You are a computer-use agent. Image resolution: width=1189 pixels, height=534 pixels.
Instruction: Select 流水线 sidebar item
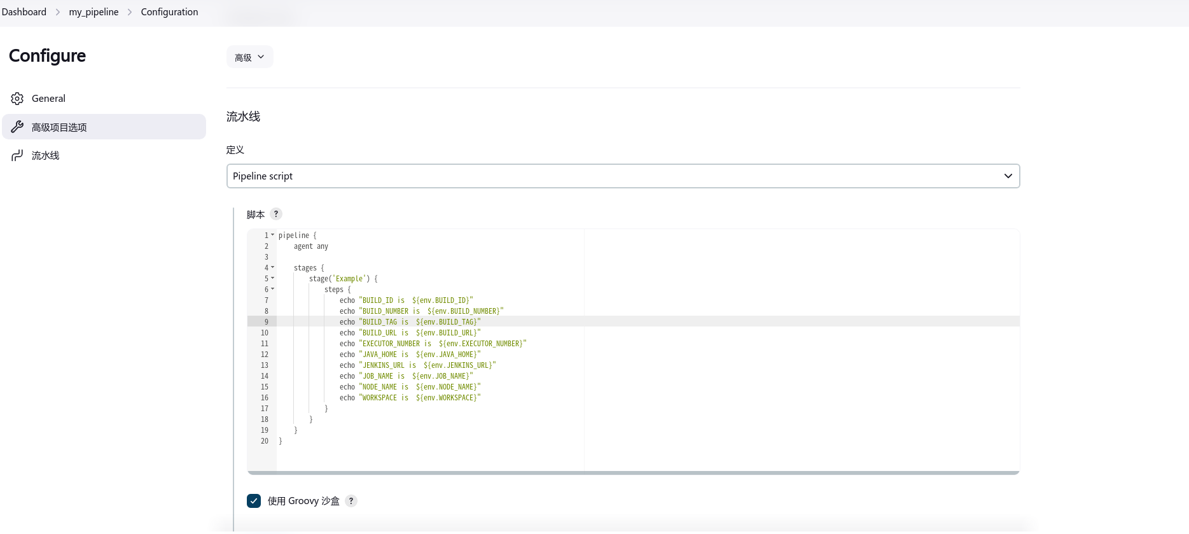[46, 155]
